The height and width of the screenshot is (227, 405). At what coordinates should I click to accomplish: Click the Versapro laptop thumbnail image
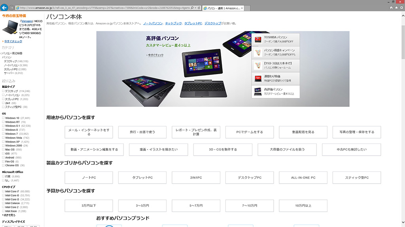coord(10,27)
